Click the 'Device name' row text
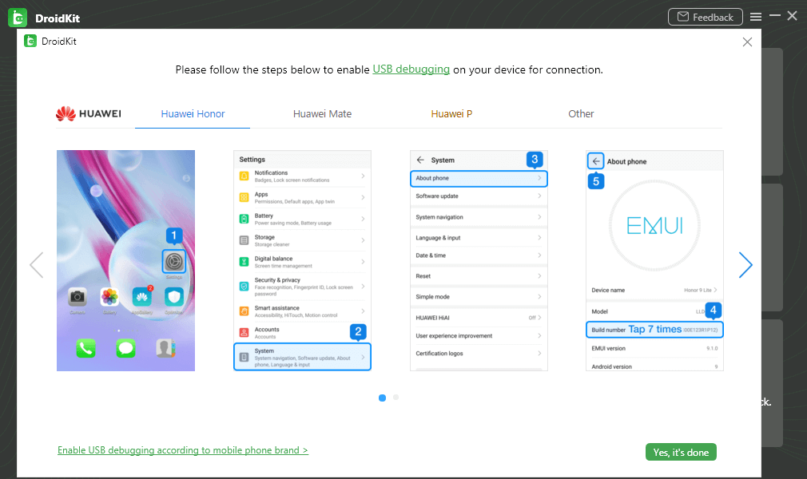Viewport: 807px width, 479px height. tap(608, 290)
